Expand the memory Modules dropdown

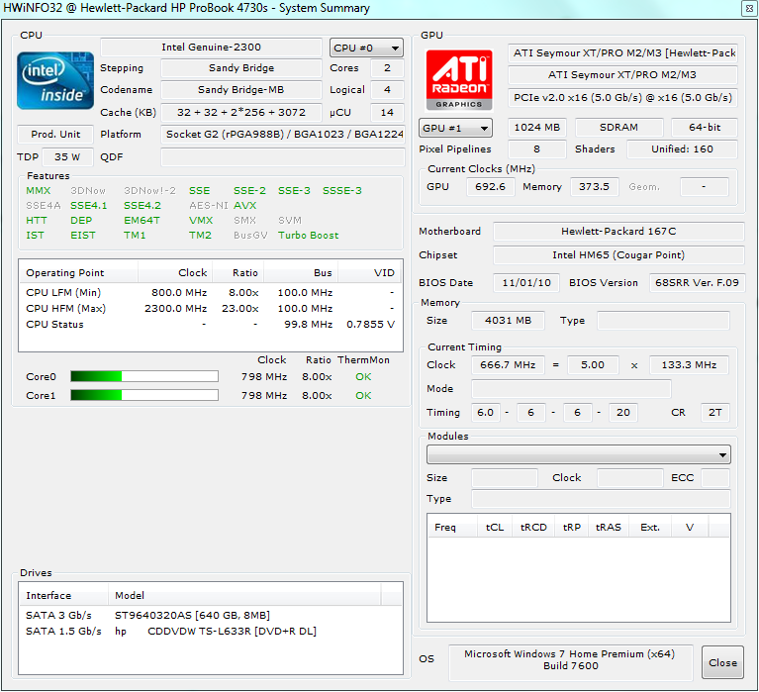pos(579,454)
